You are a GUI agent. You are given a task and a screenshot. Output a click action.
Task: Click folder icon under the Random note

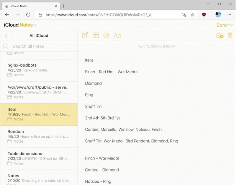click(x=10, y=141)
